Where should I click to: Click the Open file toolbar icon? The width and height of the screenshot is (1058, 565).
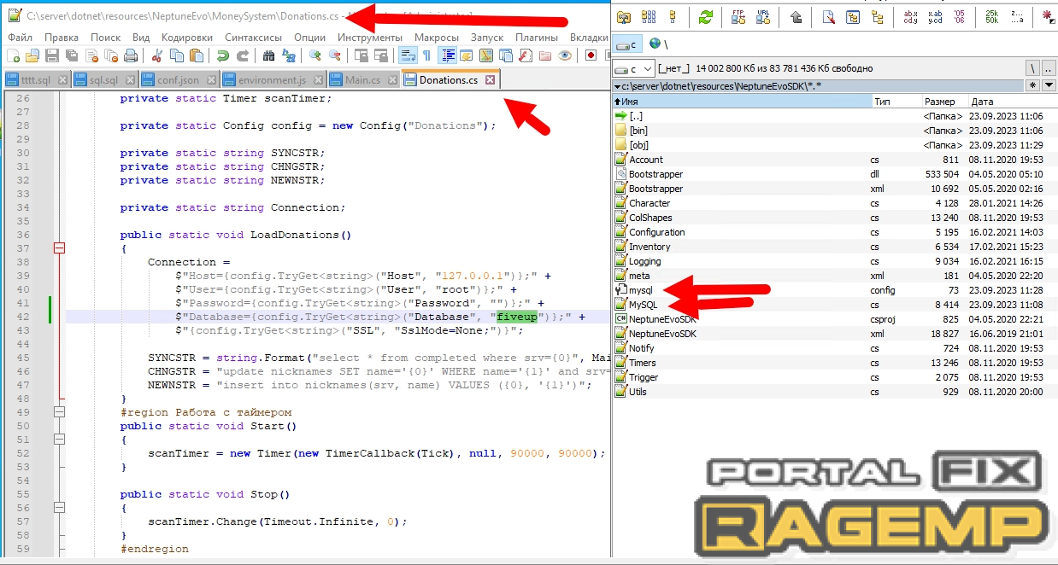point(32,55)
